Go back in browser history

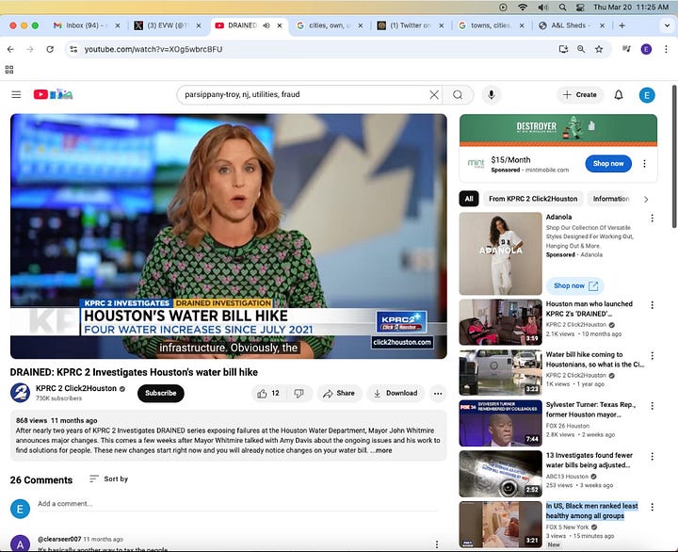(x=10, y=49)
